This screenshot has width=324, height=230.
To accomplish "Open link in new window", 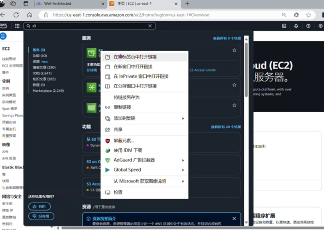I will [144, 67].
